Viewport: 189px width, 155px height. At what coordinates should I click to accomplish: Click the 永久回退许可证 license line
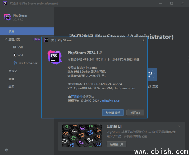click(87, 72)
